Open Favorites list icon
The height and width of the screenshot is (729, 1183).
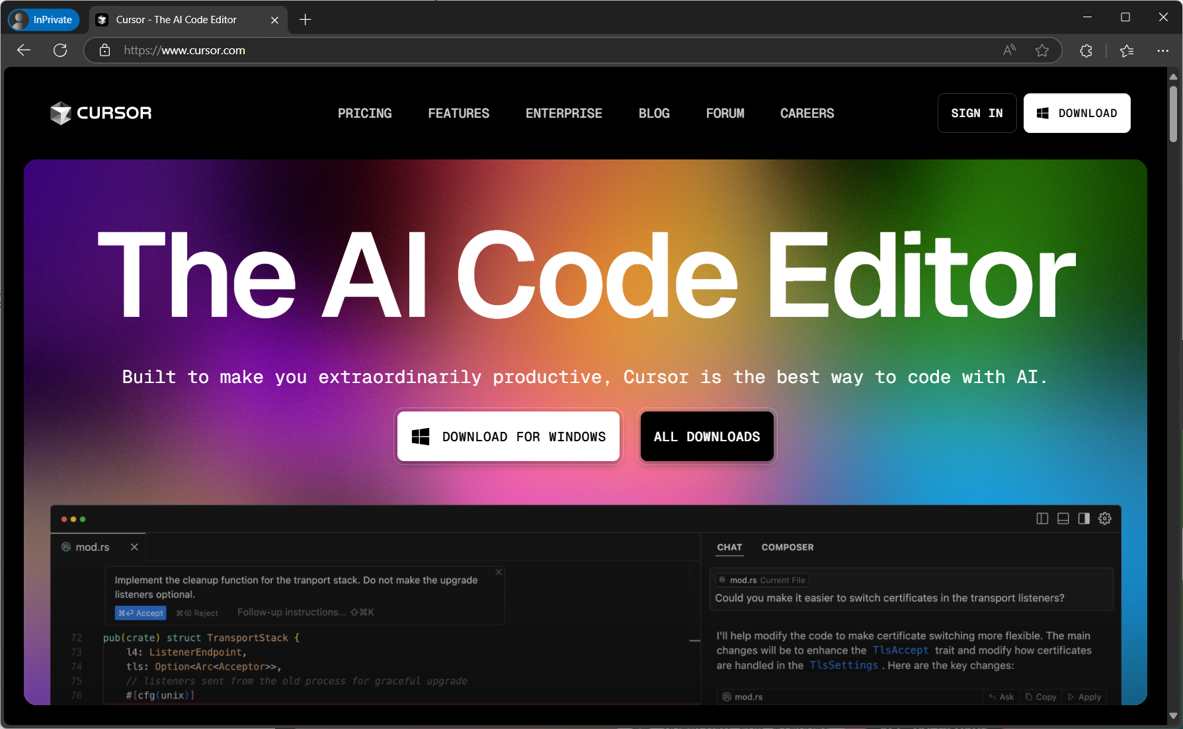[1127, 50]
